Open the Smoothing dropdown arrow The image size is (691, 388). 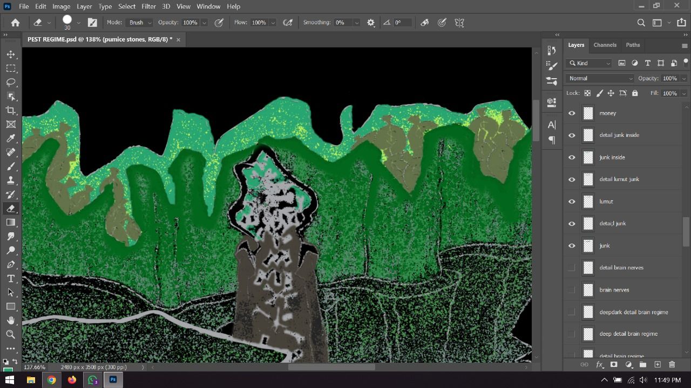click(356, 23)
